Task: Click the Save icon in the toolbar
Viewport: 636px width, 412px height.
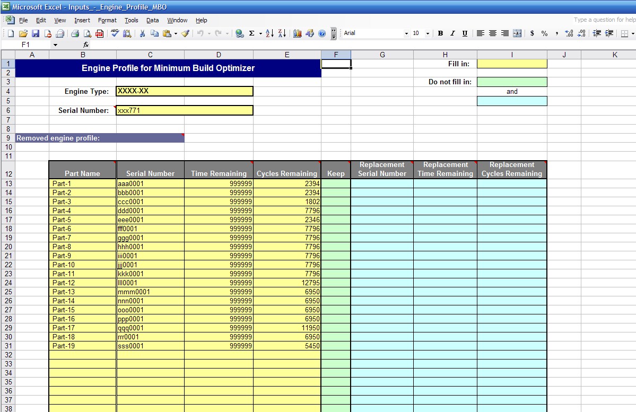Action: [x=36, y=33]
